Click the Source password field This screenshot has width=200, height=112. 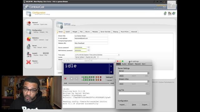tap(80, 48)
